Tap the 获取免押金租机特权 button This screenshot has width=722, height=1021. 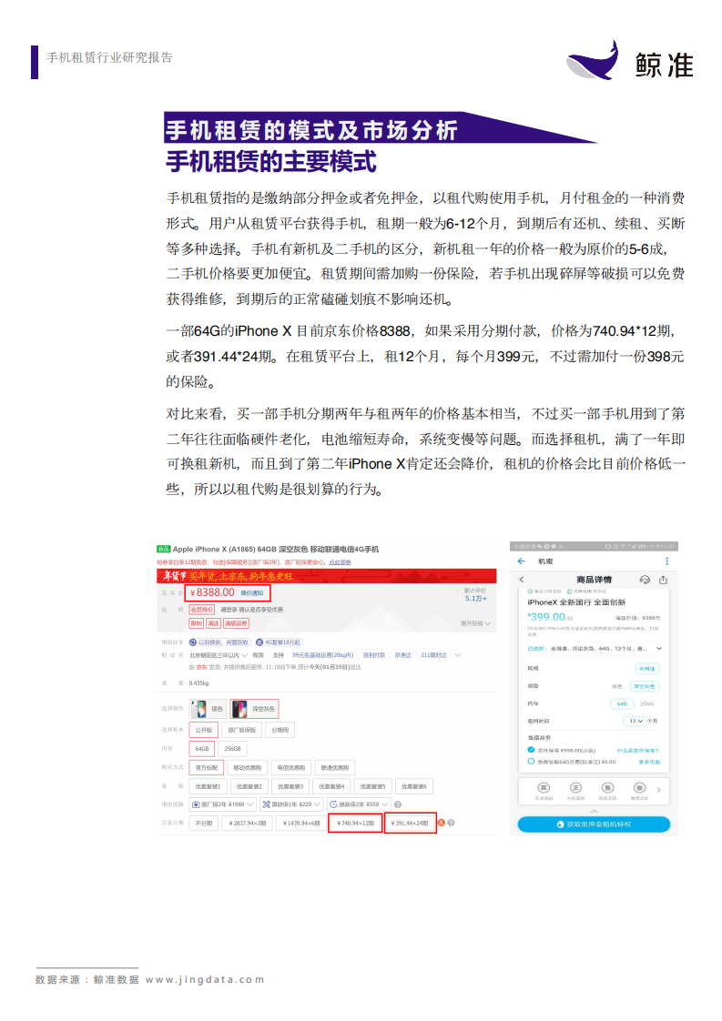[x=594, y=824]
